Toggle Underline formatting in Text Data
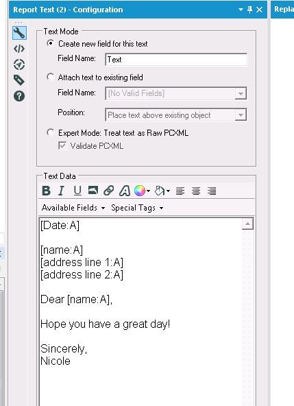 click(x=77, y=191)
